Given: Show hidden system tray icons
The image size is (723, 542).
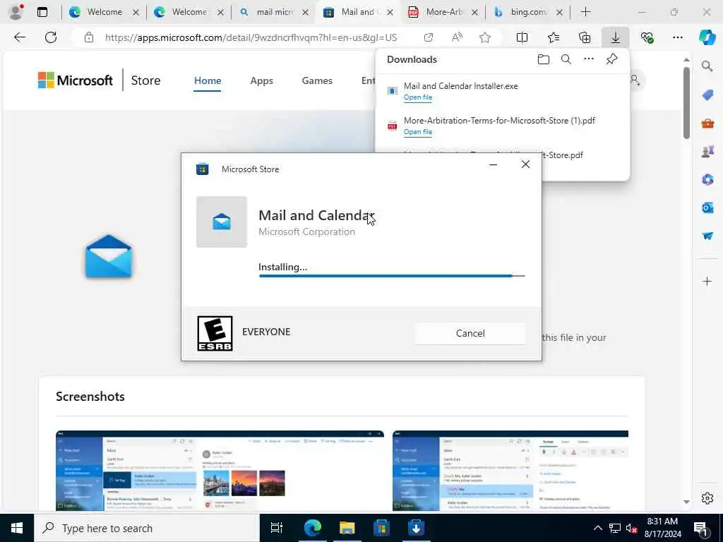Looking at the screenshot, I should click(x=597, y=528).
